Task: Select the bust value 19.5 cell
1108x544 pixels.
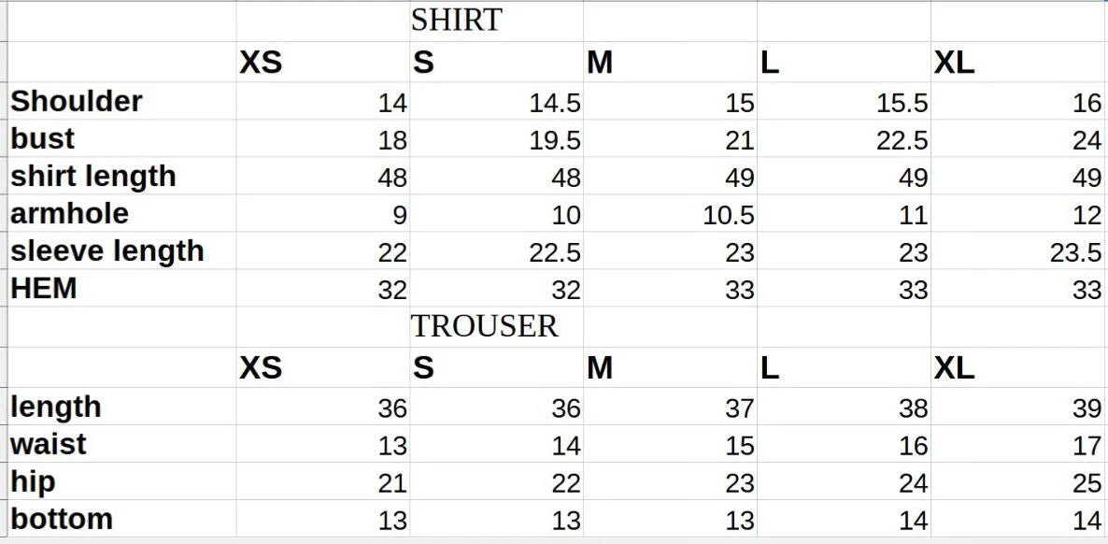Action: point(496,138)
